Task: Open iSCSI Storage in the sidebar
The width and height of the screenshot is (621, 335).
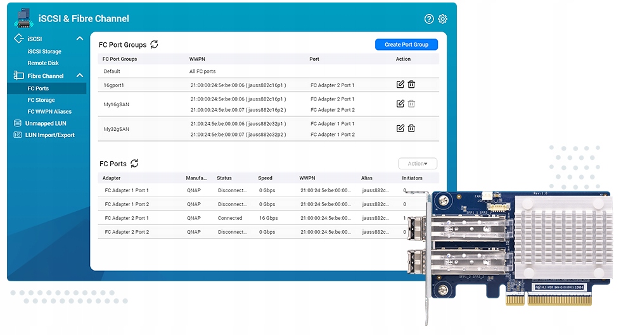Action: 44,51
